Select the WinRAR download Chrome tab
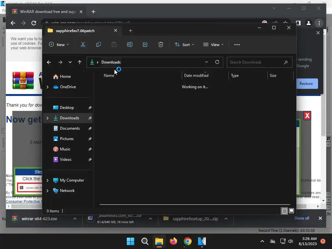 [x=48, y=12]
